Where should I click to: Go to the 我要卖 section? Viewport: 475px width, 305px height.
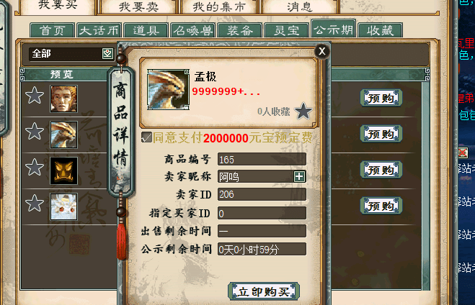point(138,6)
